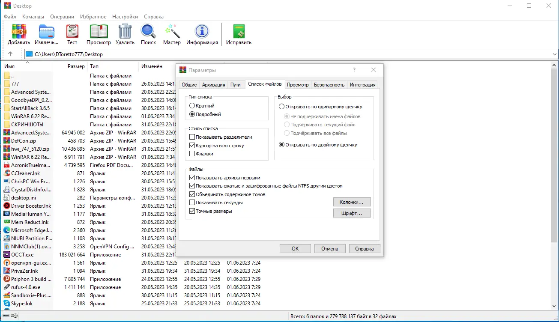Viewport: 559px width, 322px height.
Task: Uncheck Объединять содержимое томов
Action: pos(192,194)
